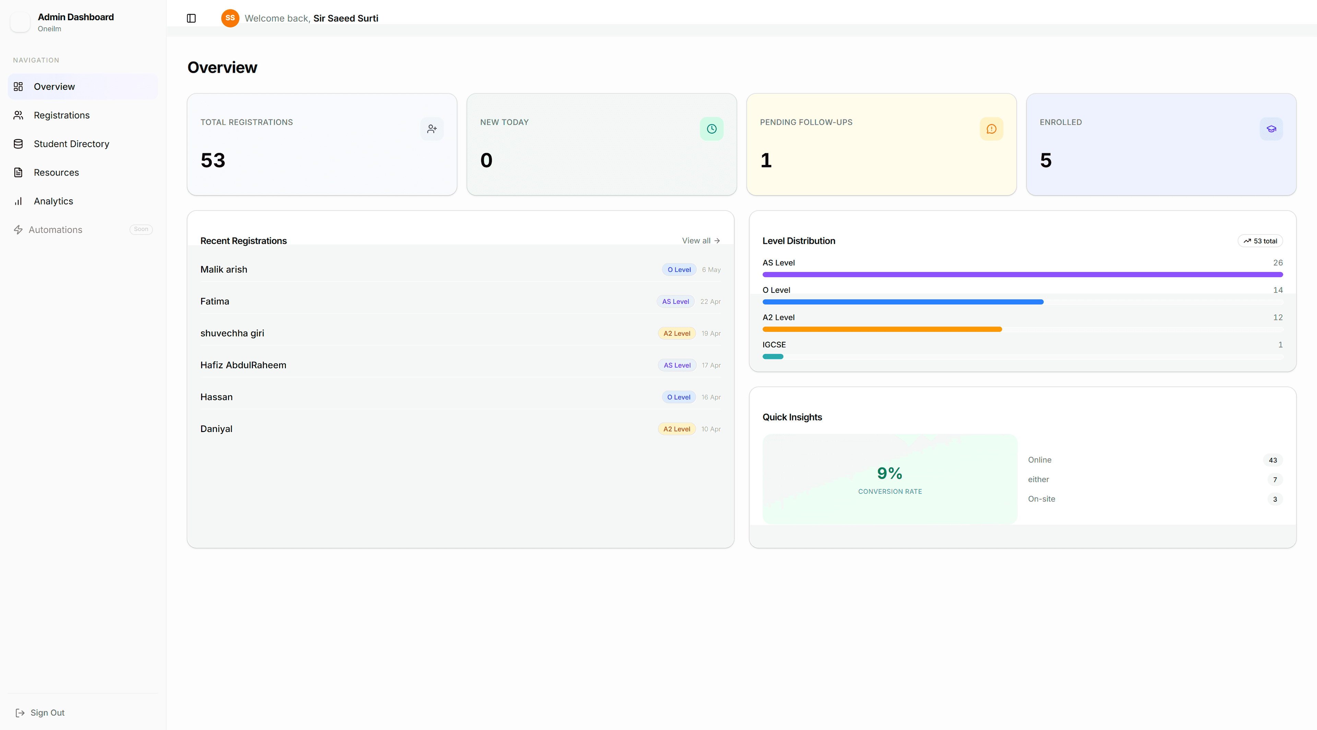1317x730 pixels.
Task: Click the Analytics bar chart icon
Action: (x=19, y=201)
